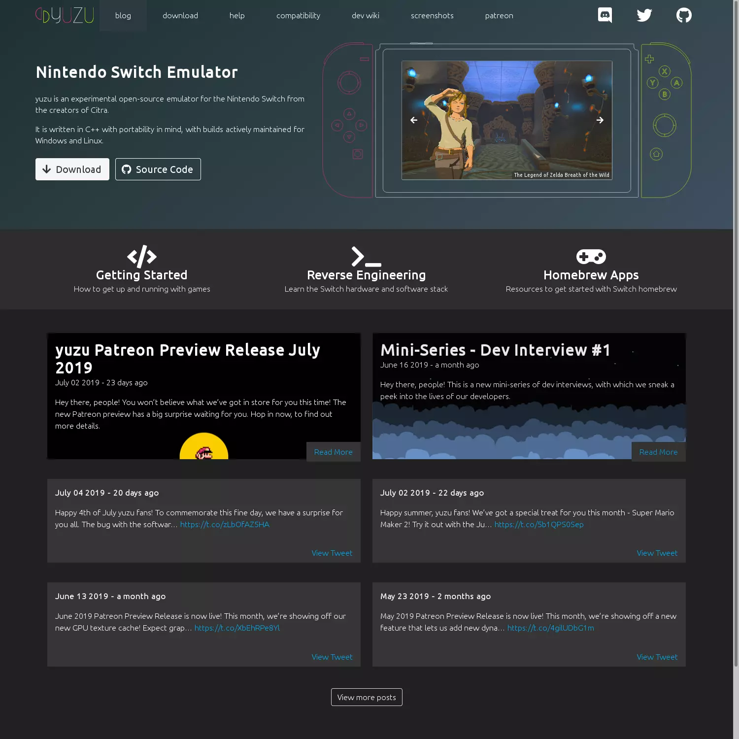Image resolution: width=739 pixels, height=739 pixels.
Task: View Tweet for June 13 2019 post
Action: (x=332, y=657)
